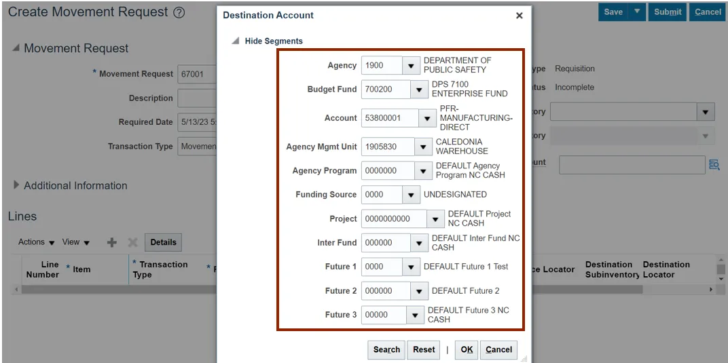Close the Destination Account dialog
Screen dimensions: 728x363
520,16
